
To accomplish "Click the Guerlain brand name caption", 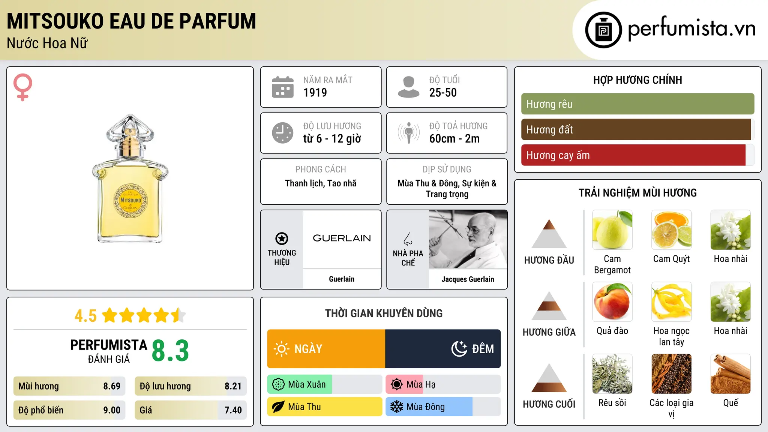I will click(x=342, y=279).
